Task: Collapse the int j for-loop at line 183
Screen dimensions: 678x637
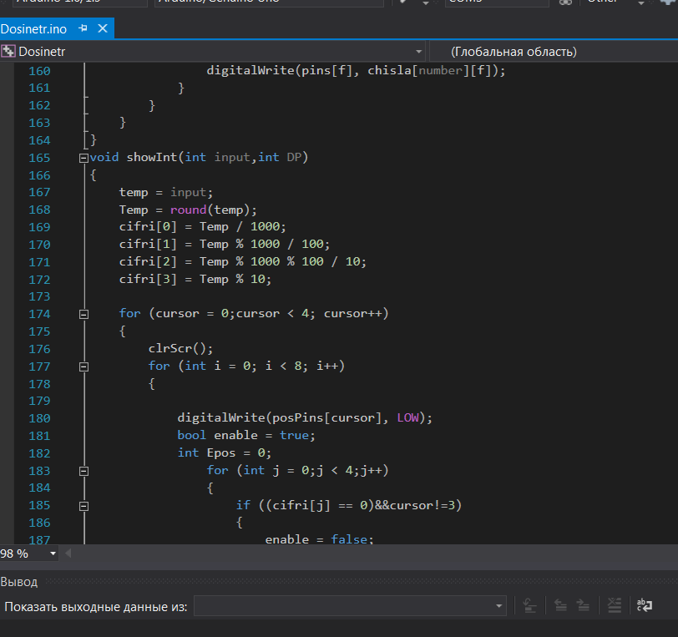Action: coord(83,471)
